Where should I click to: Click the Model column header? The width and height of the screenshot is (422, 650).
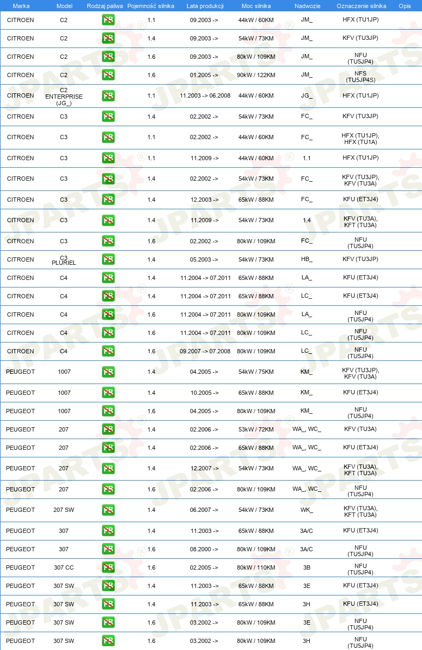tap(64, 5)
